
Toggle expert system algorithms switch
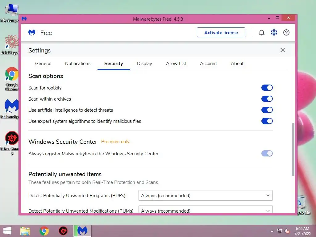point(267,121)
